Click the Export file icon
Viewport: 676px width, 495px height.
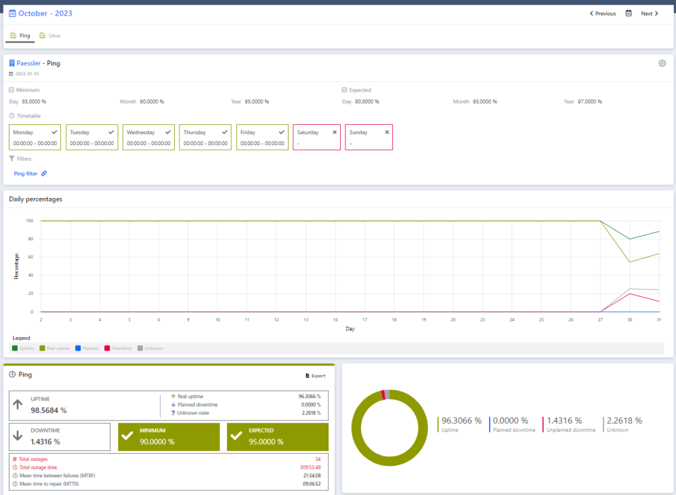click(308, 376)
